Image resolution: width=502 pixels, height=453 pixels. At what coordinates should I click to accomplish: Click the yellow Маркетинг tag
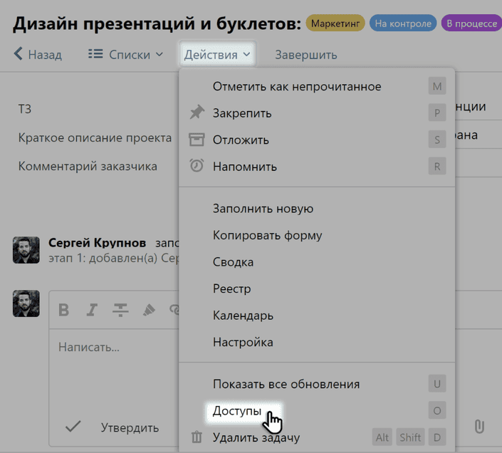pos(335,24)
